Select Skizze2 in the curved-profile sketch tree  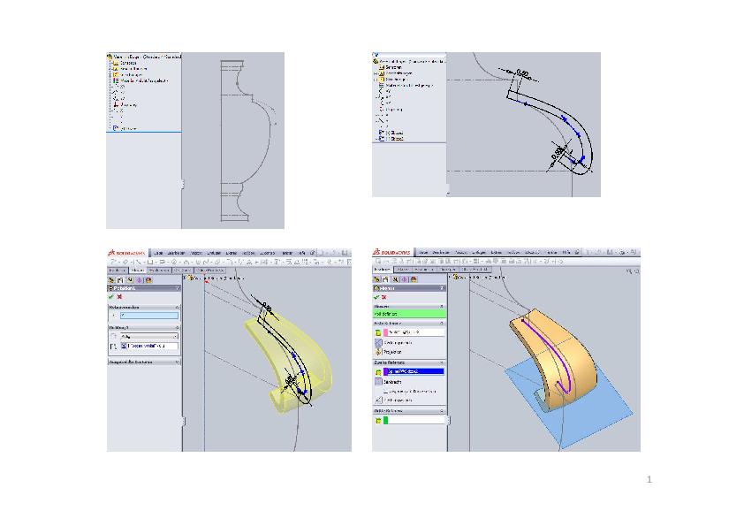pos(391,139)
